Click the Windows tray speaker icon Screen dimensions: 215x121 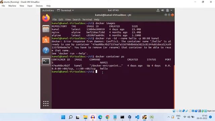[189, 117]
